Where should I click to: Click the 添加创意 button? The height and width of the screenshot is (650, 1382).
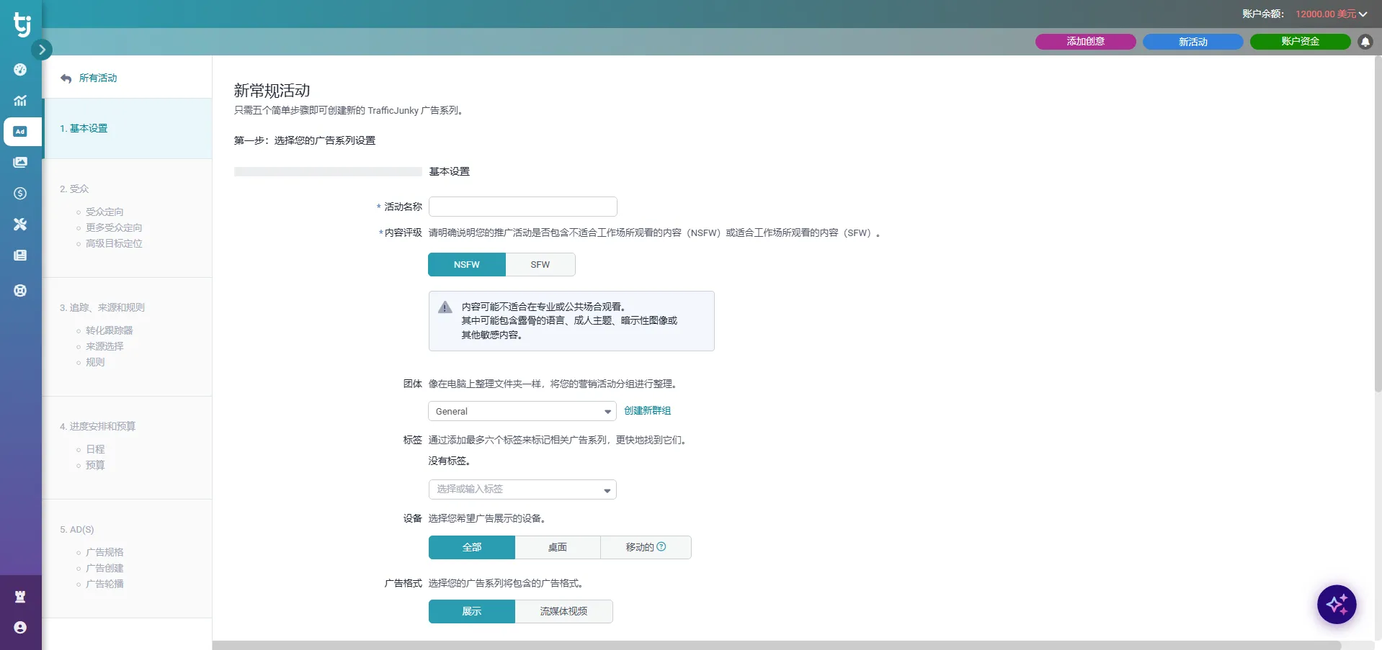click(x=1086, y=42)
